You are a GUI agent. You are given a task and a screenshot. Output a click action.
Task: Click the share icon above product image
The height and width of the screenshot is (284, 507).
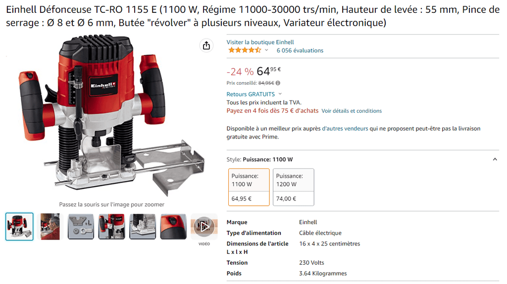(206, 46)
